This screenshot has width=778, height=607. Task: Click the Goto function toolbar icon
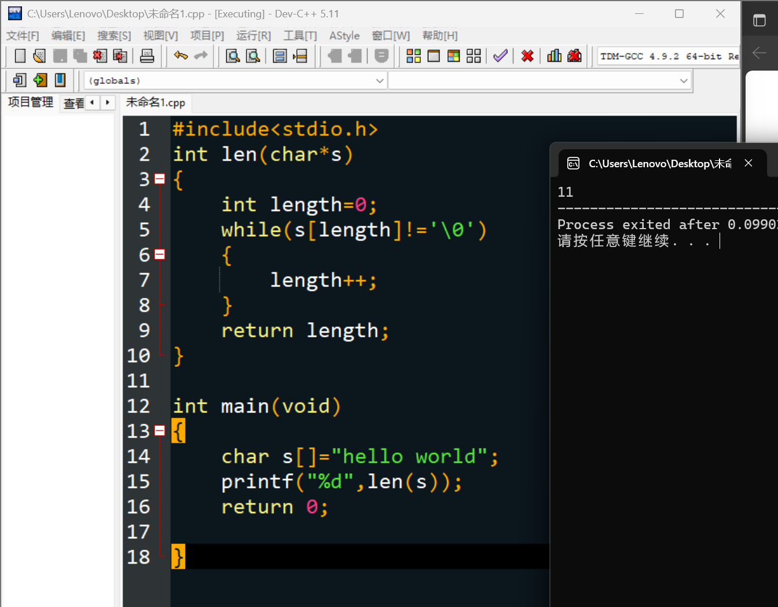(x=280, y=56)
